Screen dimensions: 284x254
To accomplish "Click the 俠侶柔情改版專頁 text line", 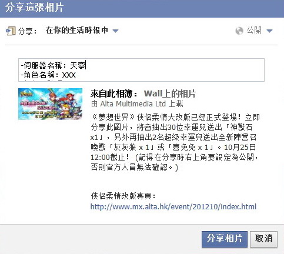I will tap(123, 196).
